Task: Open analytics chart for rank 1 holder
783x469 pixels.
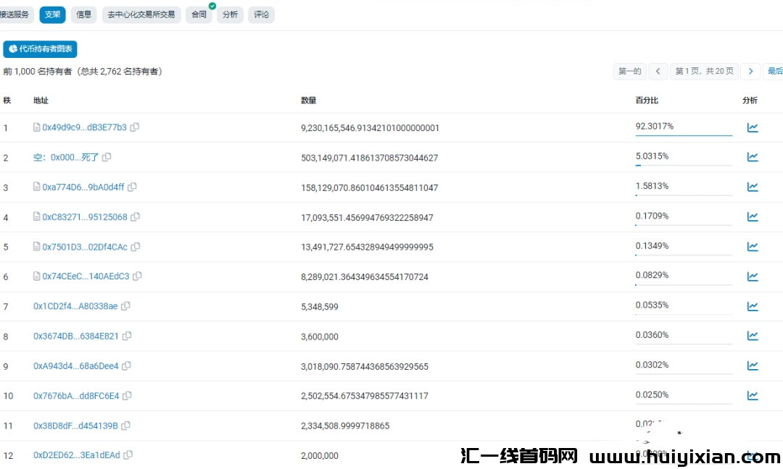Action: [x=753, y=128]
